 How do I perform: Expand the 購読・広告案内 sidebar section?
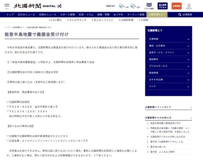click(x=169, y=46)
